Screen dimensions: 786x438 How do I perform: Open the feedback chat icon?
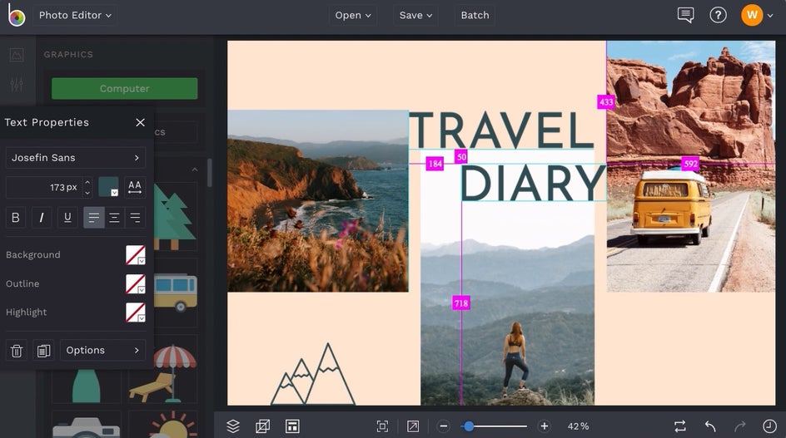pyautogui.click(x=685, y=15)
